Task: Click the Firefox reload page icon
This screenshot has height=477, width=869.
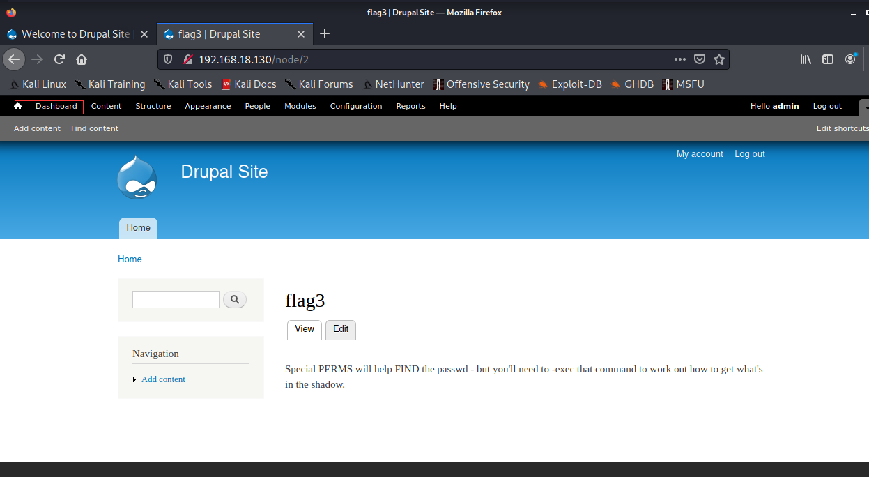Action: point(60,59)
